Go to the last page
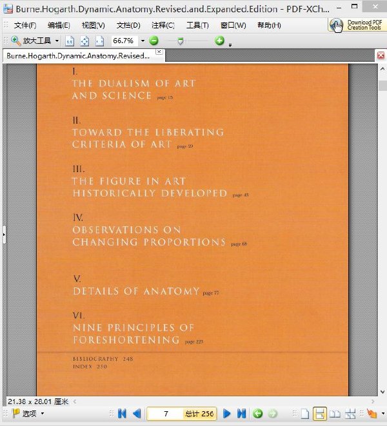Viewport: 387px width, 426px height. point(241,414)
